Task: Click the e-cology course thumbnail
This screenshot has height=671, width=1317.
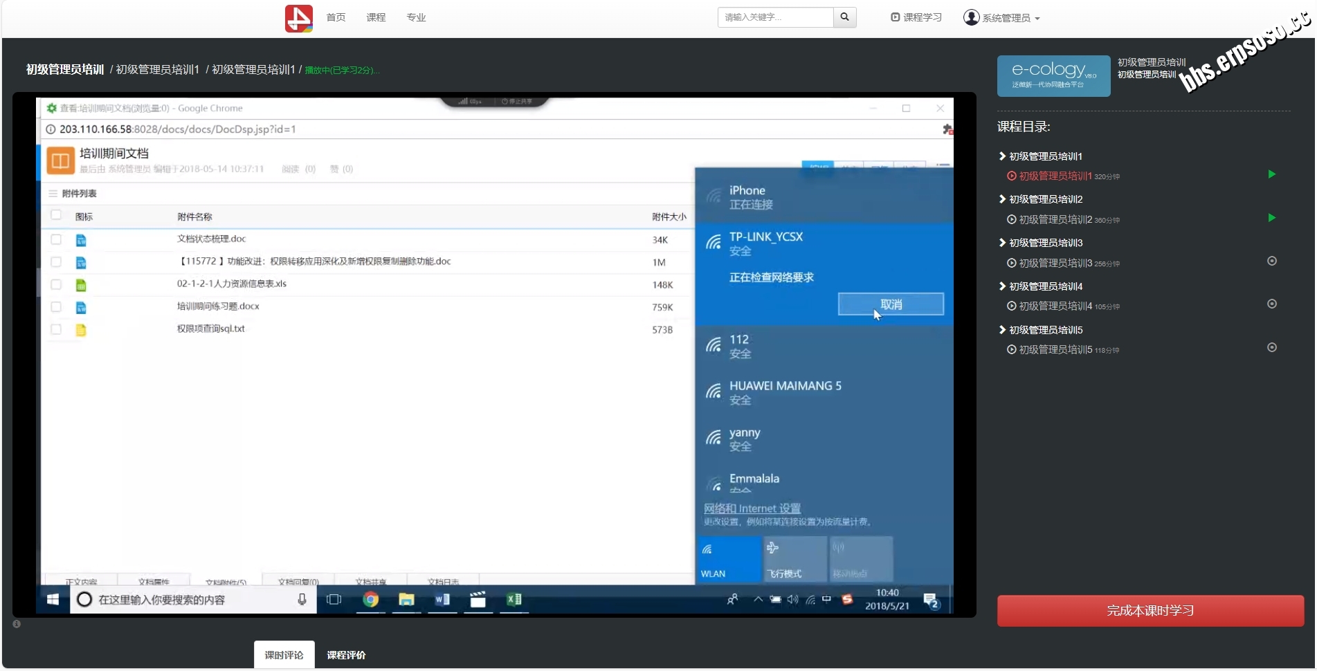Action: (x=1053, y=76)
